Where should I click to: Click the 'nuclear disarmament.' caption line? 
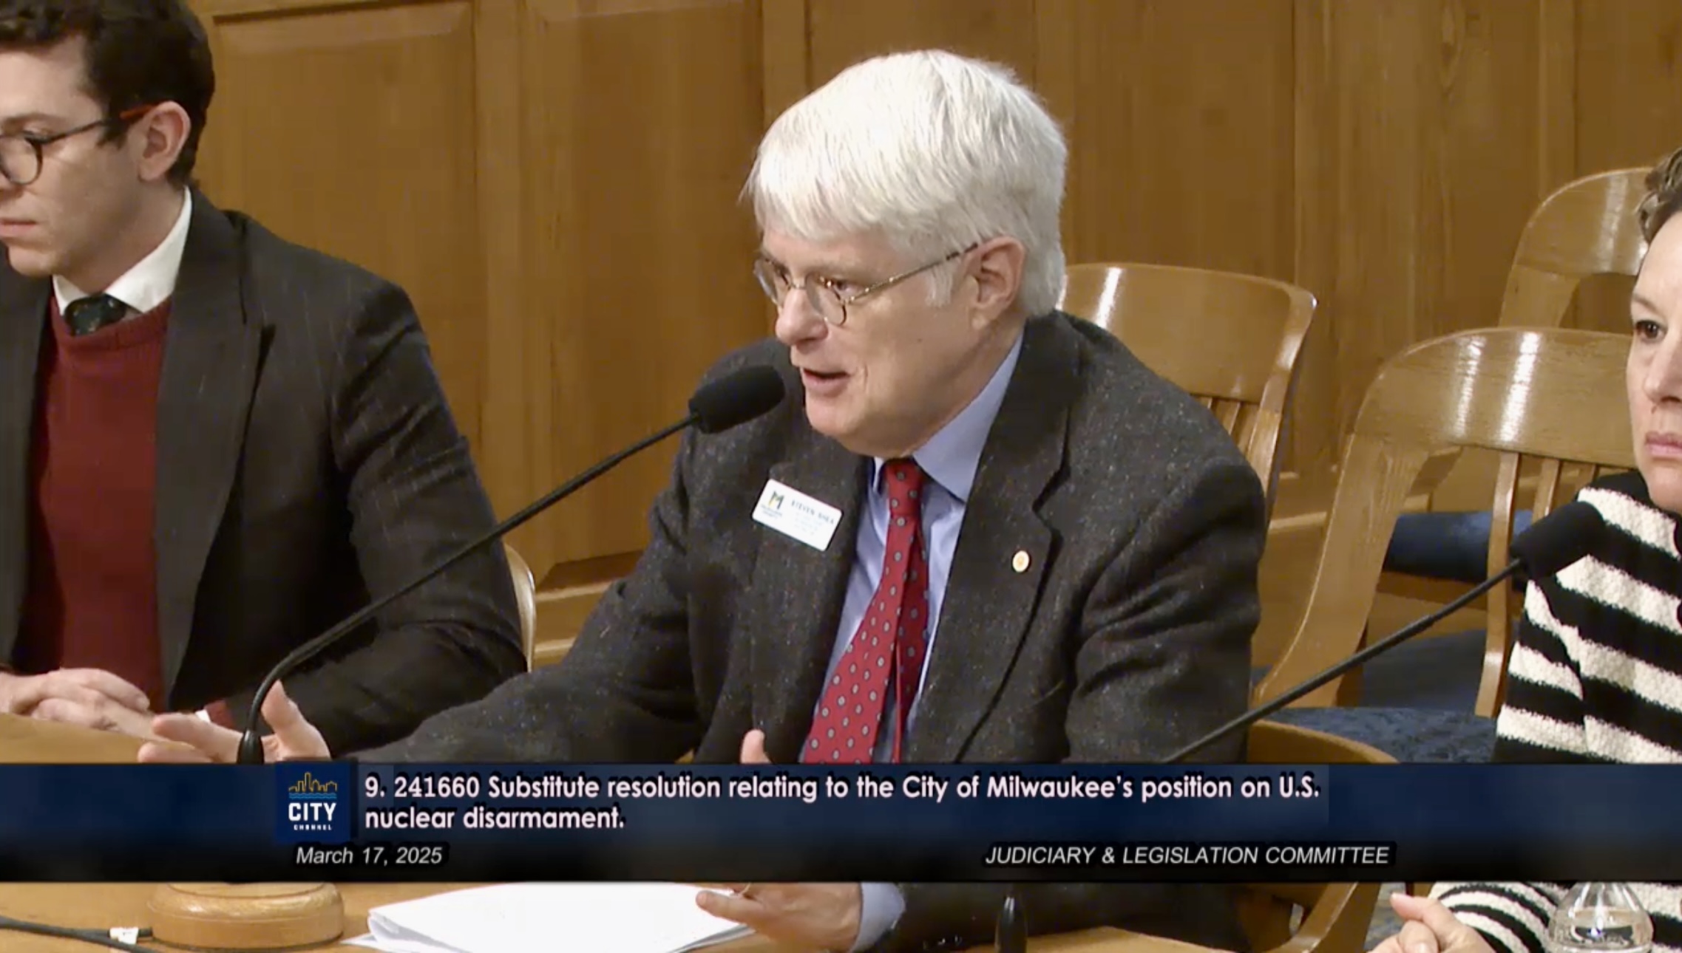(x=494, y=819)
